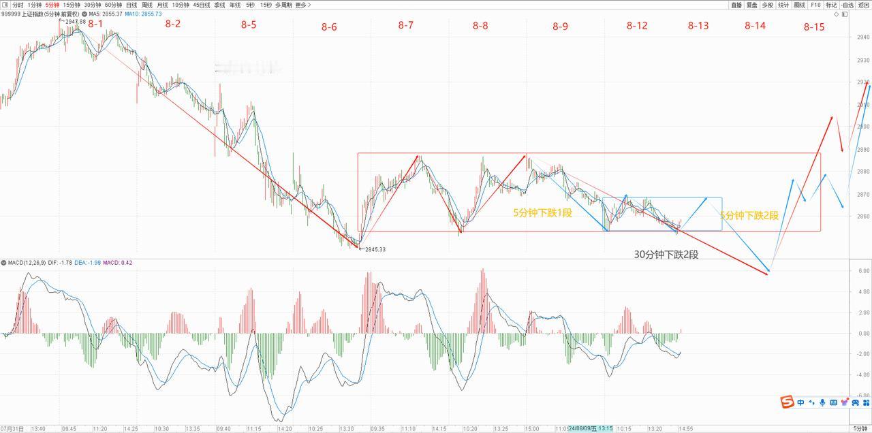The width and height of the screenshot is (872, 433).
Task: Click the 复盘 review button
Action: (751, 5)
